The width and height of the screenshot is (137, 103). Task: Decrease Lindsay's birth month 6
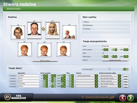pyautogui.click(x=52, y=76)
